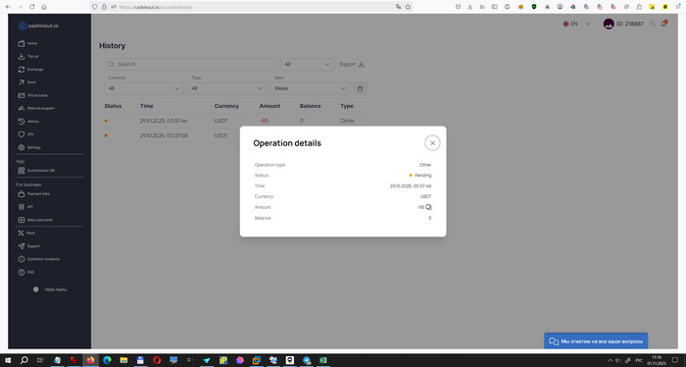The height and width of the screenshot is (367, 686).
Task: Bookmark this page with the star
Action: pos(408,7)
